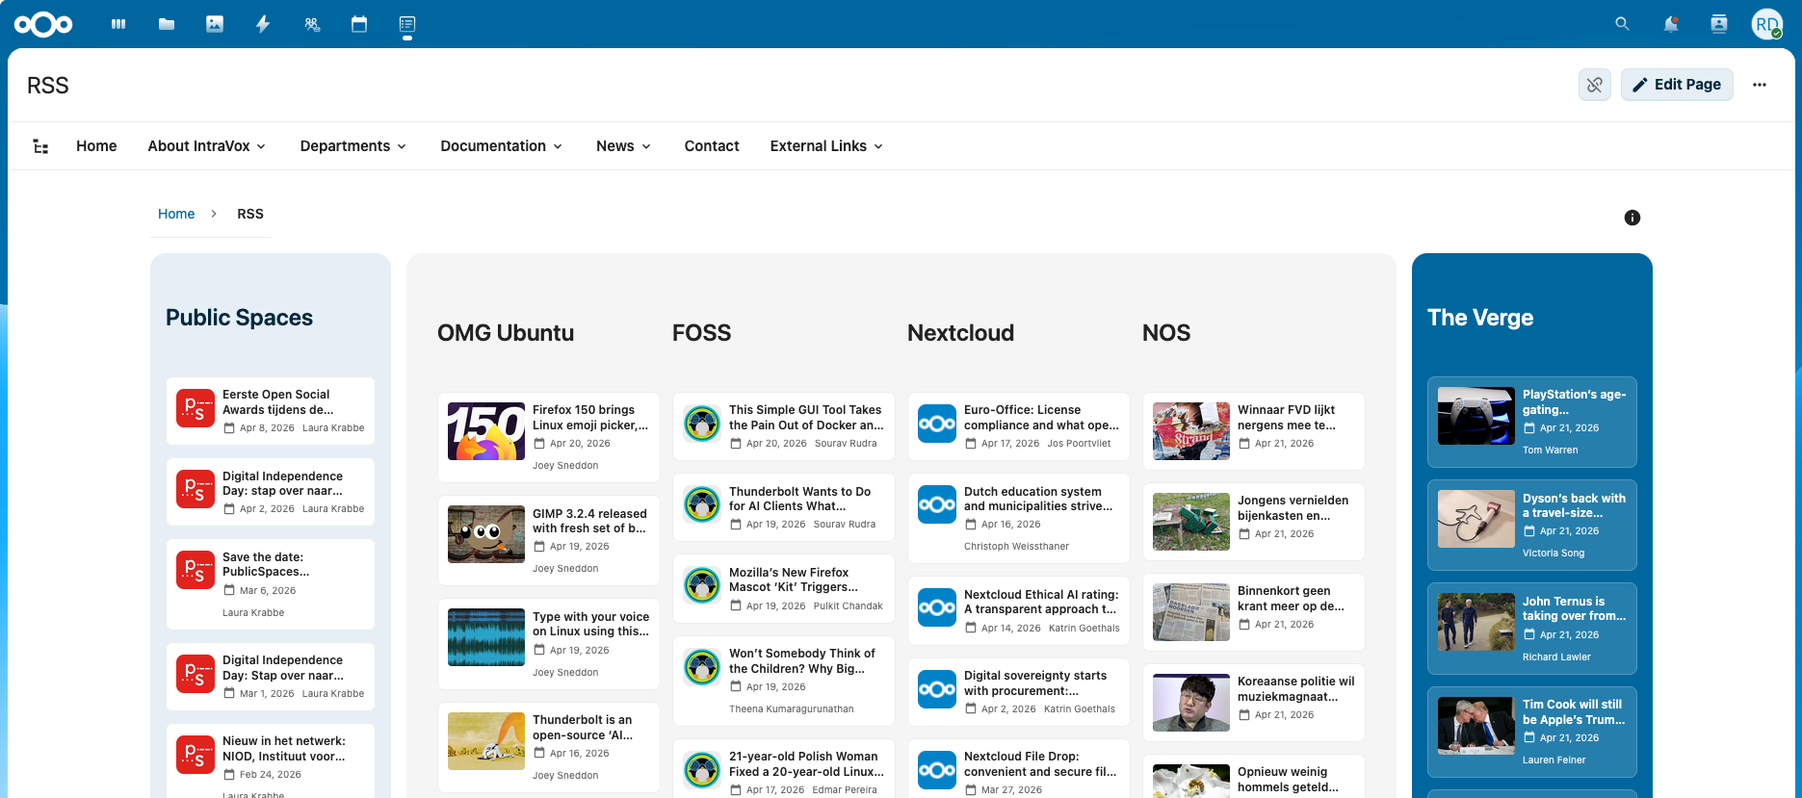
Task: Click author name Tom Warren
Action: [x=1550, y=450]
